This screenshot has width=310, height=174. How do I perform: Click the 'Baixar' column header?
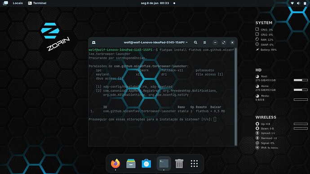pyautogui.click(x=216, y=107)
